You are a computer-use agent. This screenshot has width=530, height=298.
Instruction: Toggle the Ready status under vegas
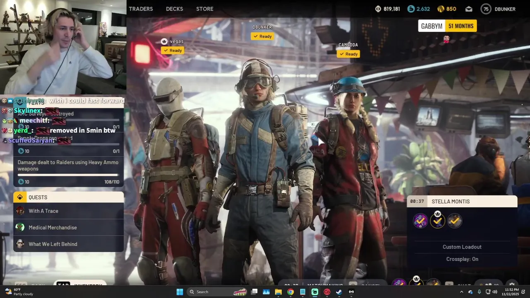point(173,50)
